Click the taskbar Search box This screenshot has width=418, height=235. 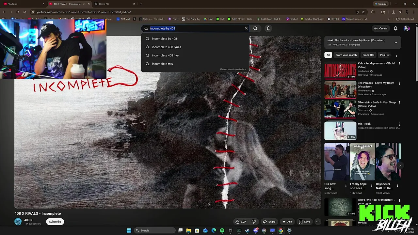[x=155, y=230]
